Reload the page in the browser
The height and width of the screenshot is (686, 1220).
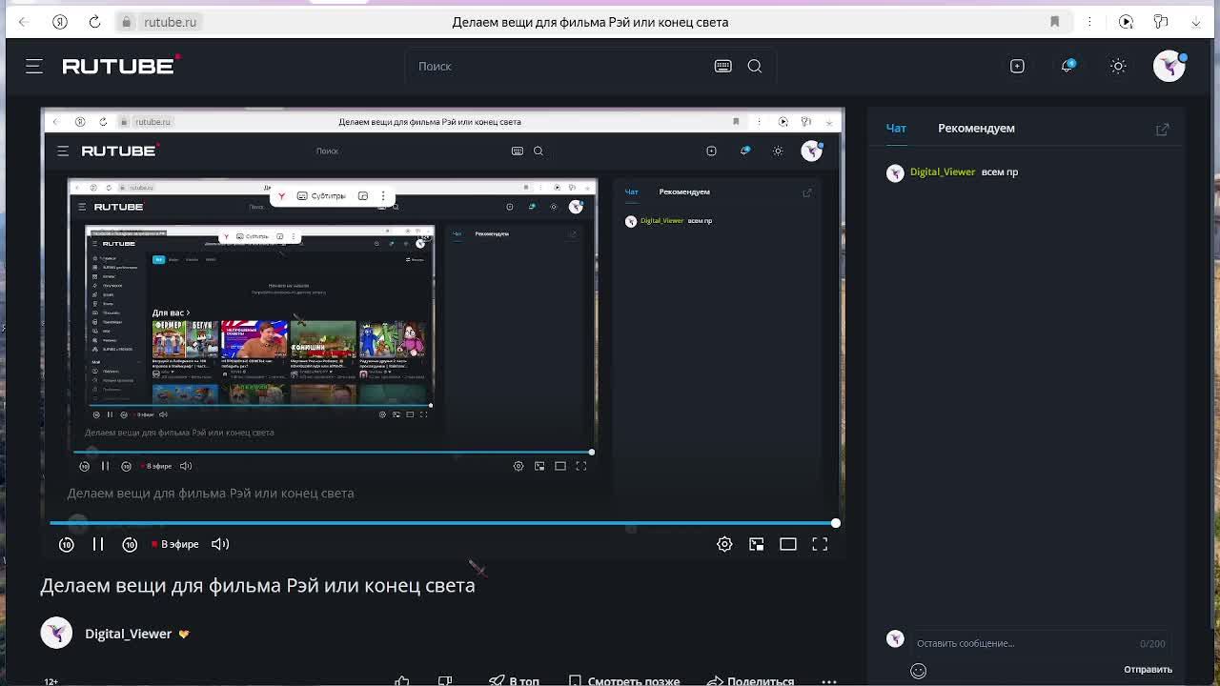[x=94, y=22]
